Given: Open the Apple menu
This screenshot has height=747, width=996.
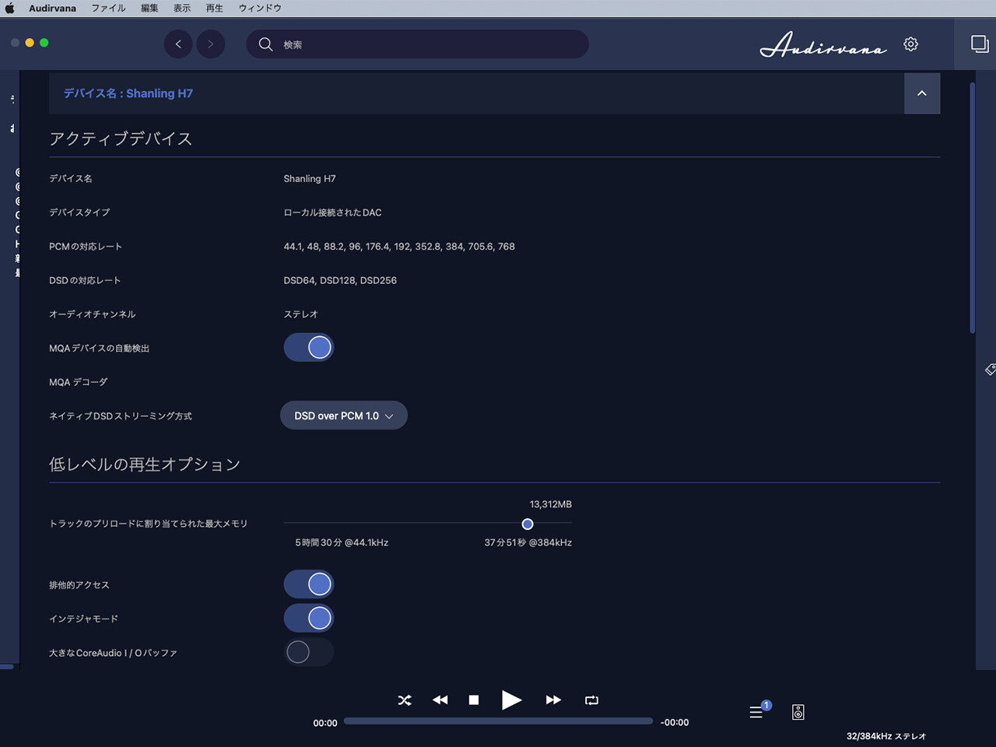Looking at the screenshot, I should pos(9,8).
